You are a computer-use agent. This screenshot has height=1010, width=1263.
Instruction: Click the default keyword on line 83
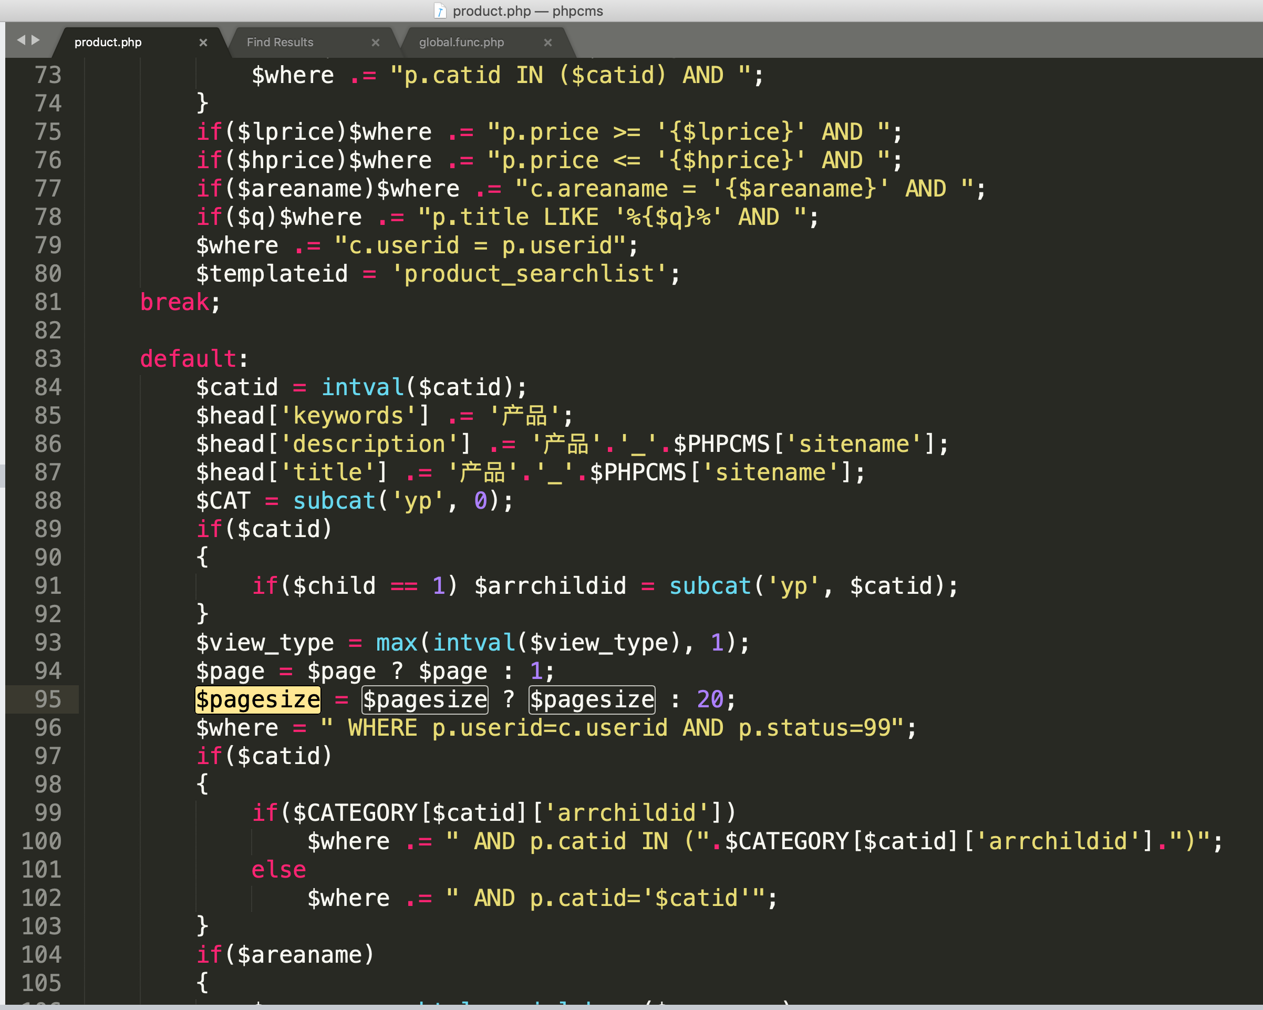tap(188, 358)
